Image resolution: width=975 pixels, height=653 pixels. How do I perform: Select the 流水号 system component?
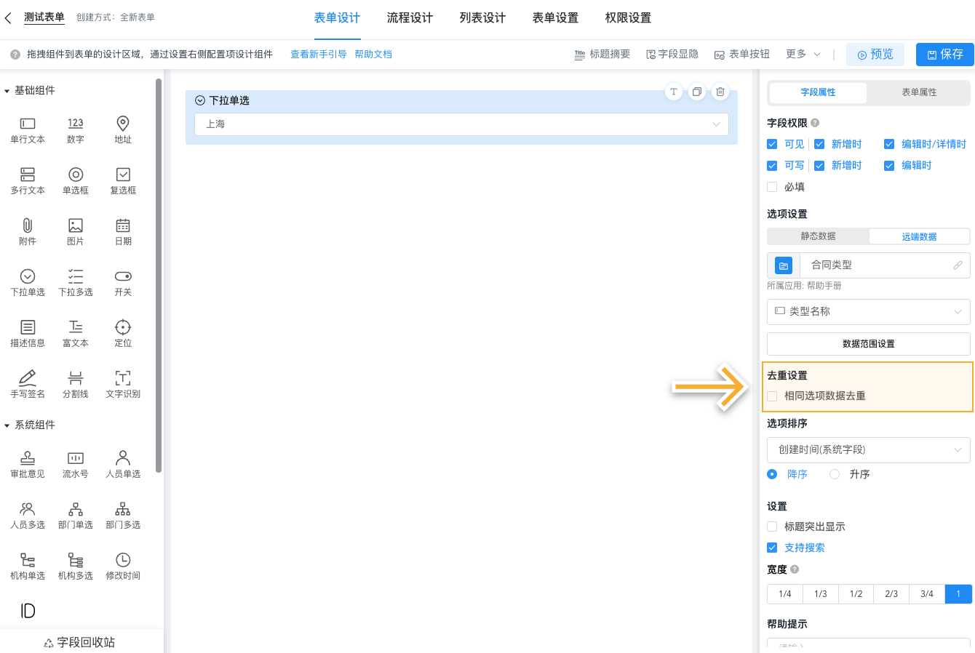pos(75,463)
